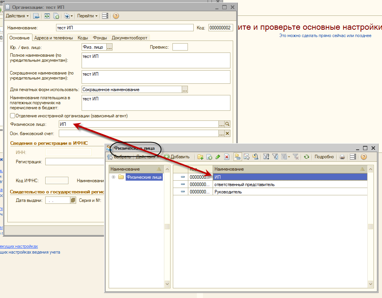Click the refresh list icon
Viewport: 382px width, 298px height.
pyautogui.click(x=306, y=157)
